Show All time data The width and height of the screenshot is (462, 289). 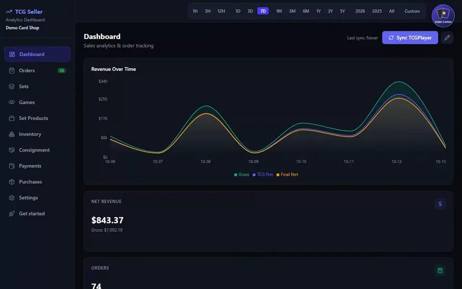(392, 11)
